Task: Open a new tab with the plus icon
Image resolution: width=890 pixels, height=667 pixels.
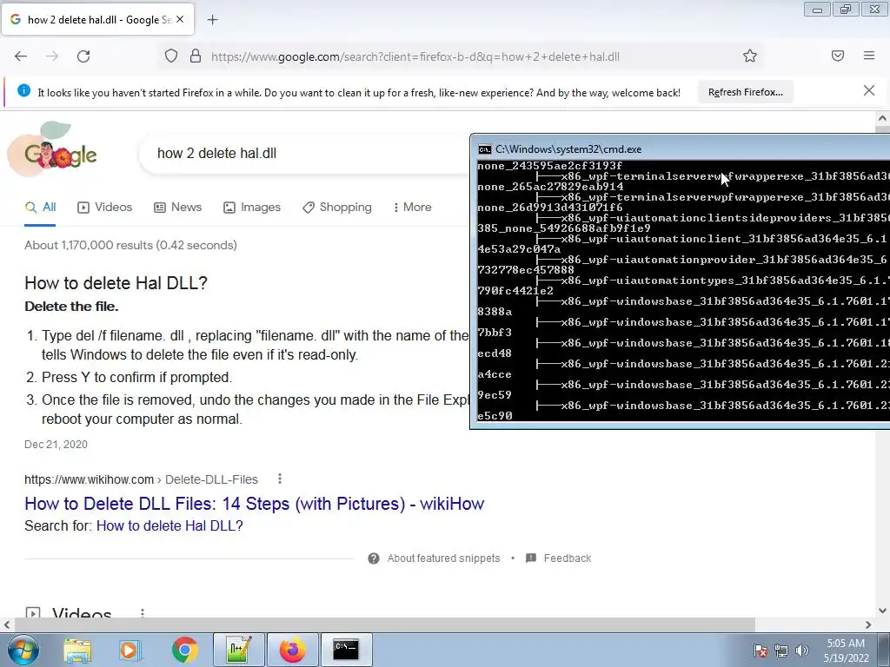Action: tap(212, 20)
